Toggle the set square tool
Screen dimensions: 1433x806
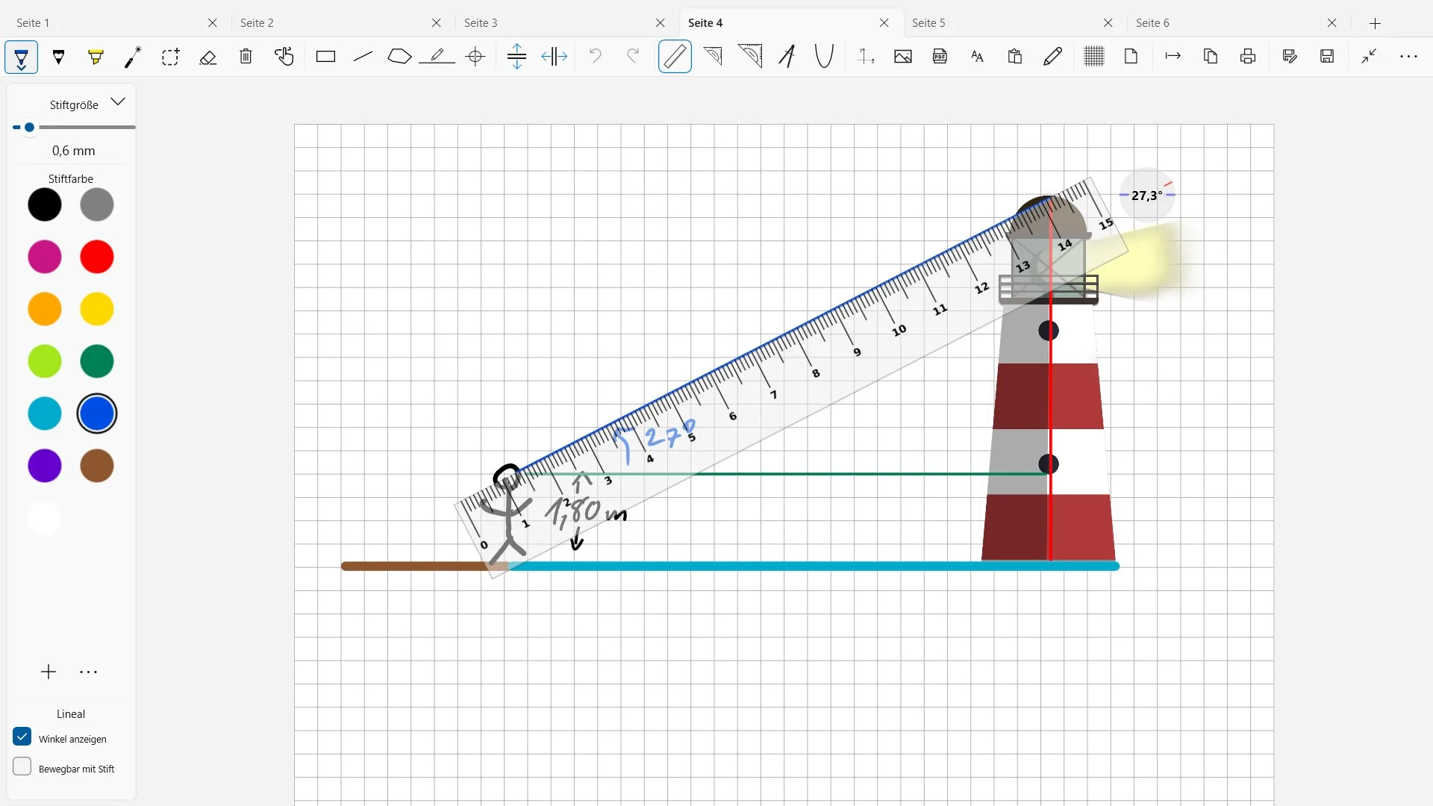(x=713, y=57)
